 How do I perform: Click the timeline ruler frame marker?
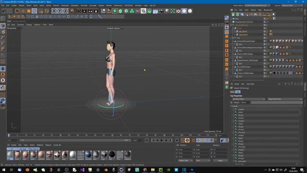[x=9, y=135]
